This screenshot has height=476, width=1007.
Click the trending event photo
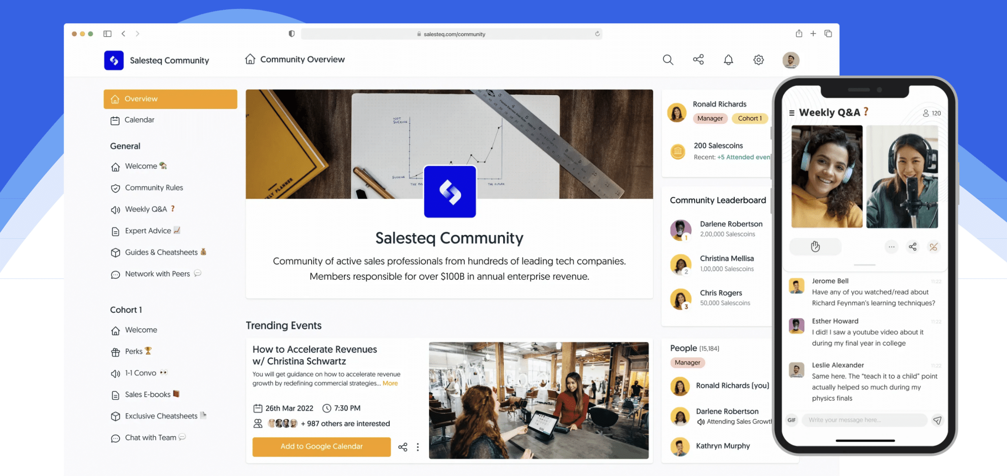[x=539, y=400]
